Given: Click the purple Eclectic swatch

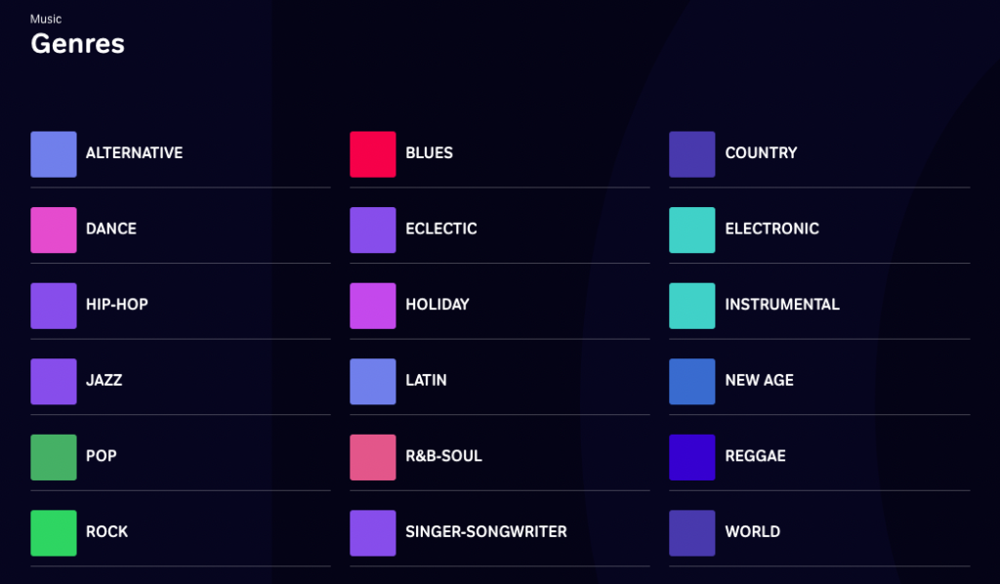Looking at the screenshot, I should (x=372, y=229).
